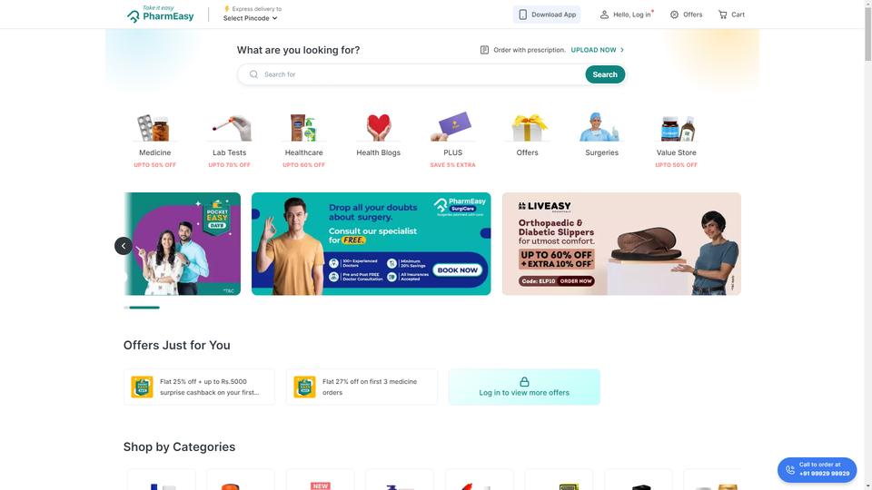Open the Offers gift box icon

(x=527, y=128)
